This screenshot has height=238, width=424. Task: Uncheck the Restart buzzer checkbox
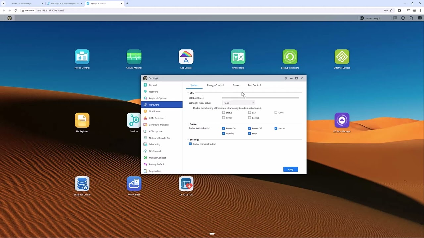tap(276, 128)
